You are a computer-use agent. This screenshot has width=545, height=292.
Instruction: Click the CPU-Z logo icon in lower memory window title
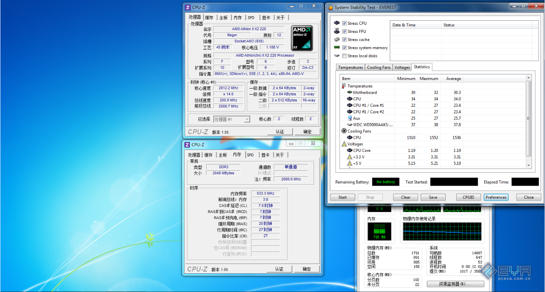(x=187, y=145)
